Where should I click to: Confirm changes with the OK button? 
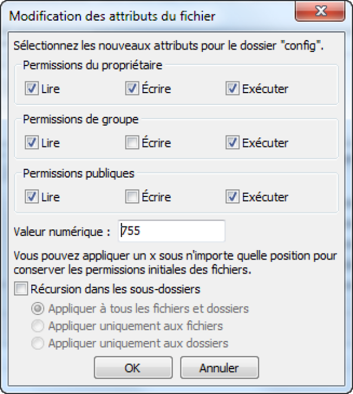coord(132,367)
